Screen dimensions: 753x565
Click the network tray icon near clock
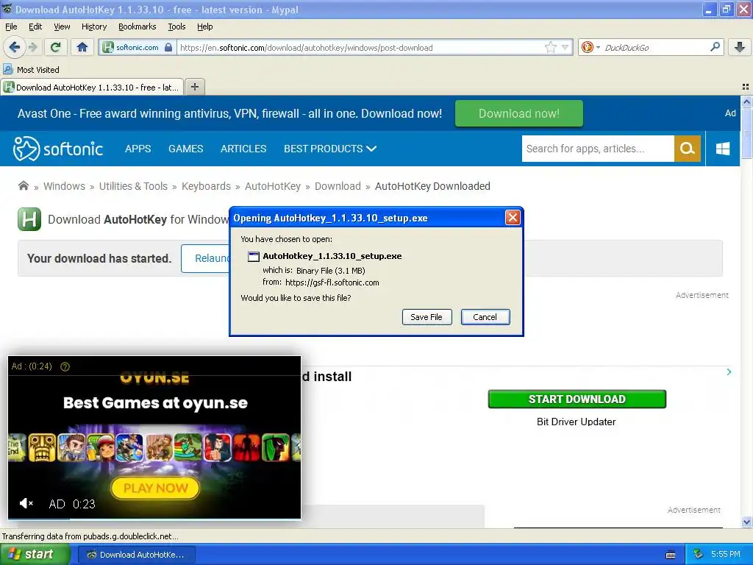pyautogui.click(x=698, y=554)
